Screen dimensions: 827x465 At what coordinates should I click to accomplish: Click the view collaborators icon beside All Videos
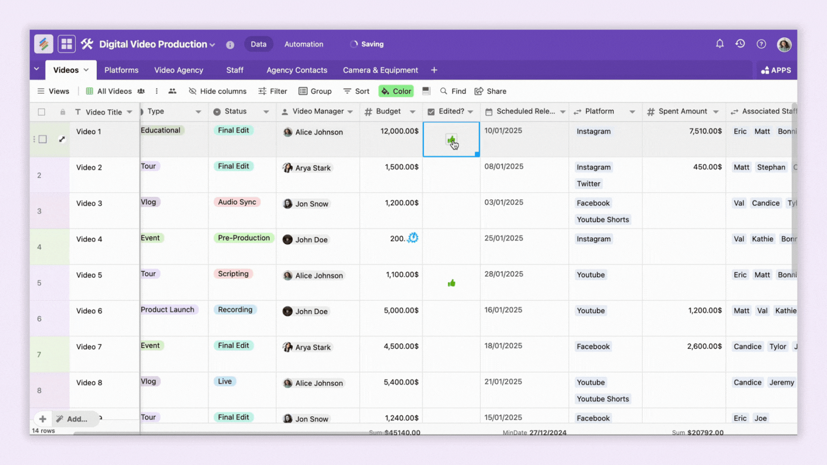[x=141, y=91]
